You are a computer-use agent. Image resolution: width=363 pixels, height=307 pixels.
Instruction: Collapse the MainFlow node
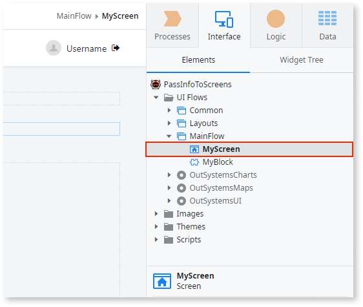pyautogui.click(x=169, y=136)
